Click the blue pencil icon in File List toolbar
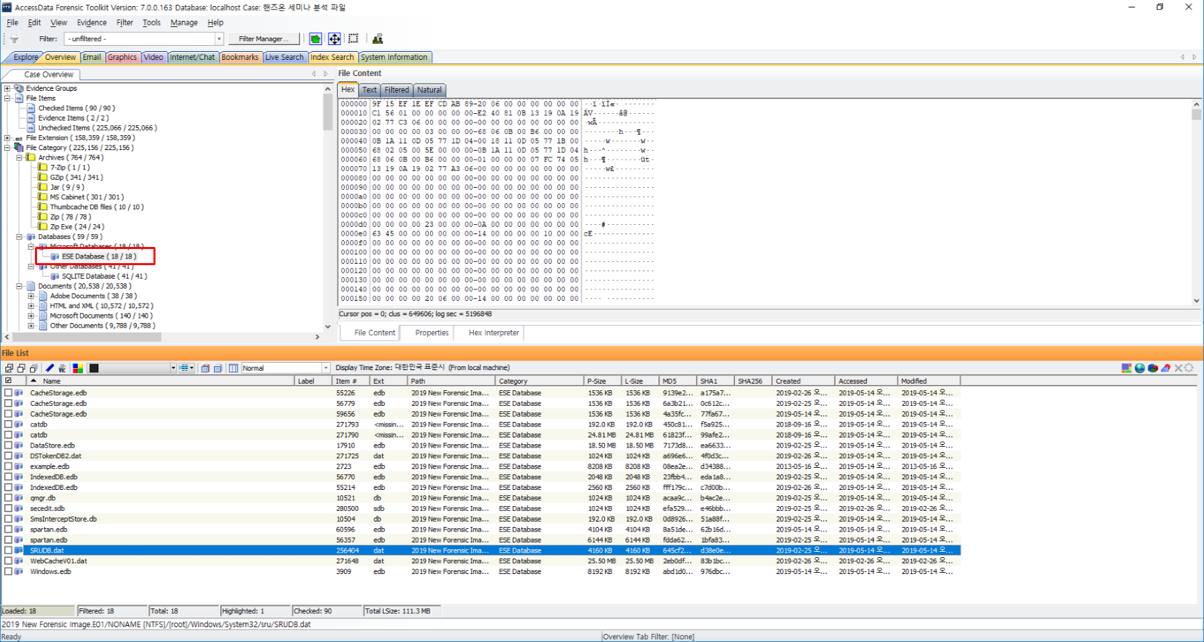The width and height of the screenshot is (1204, 642). pos(49,368)
